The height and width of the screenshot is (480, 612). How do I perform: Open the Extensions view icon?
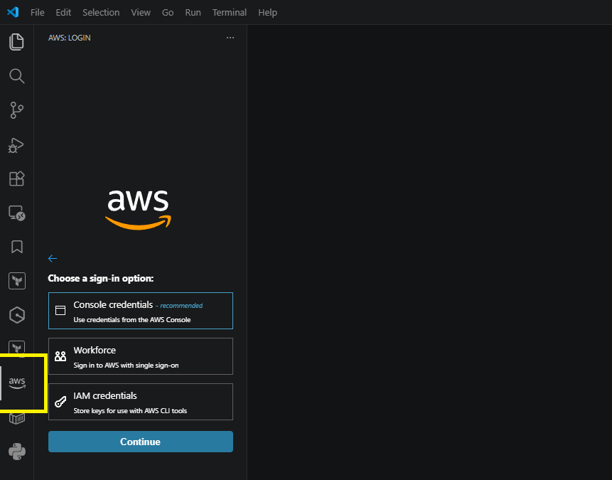point(16,179)
